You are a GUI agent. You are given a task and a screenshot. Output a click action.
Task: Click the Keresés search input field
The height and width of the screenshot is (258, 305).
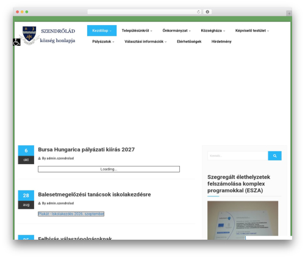click(x=238, y=156)
